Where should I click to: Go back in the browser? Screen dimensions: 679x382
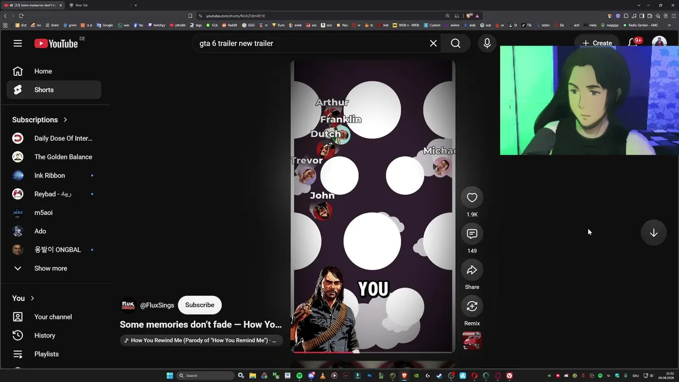[5, 16]
